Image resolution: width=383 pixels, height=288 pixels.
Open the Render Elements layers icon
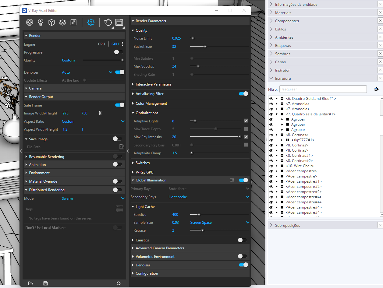click(x=63, y=22)
